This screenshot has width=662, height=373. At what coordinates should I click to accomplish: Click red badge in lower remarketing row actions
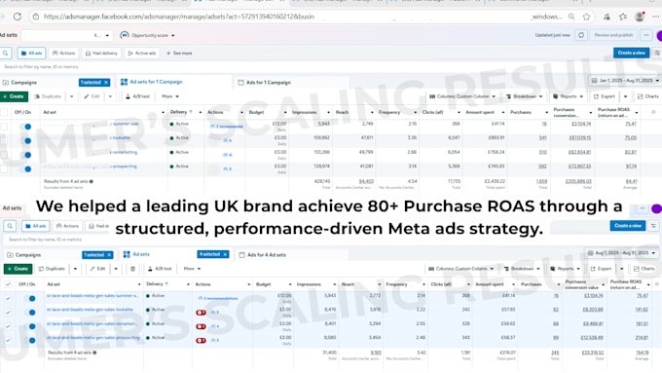pyautogui.click(x=201, y=326)
